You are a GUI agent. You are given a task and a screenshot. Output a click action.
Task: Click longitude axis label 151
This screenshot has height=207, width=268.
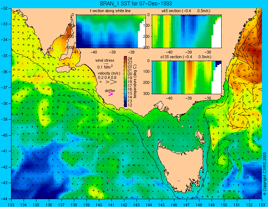(237, 205)
